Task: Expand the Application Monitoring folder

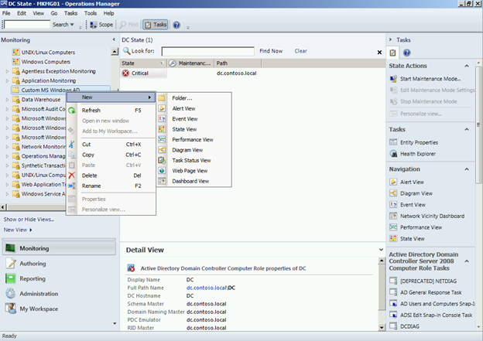Action: [x=7, y=81]
